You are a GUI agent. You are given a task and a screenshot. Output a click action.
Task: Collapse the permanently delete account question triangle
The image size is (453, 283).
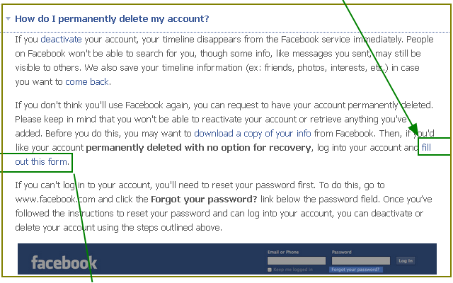(8, 19)
